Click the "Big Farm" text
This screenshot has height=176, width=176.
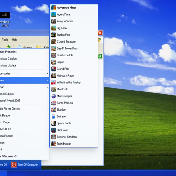pyautogui.click(x=62, y=28)
